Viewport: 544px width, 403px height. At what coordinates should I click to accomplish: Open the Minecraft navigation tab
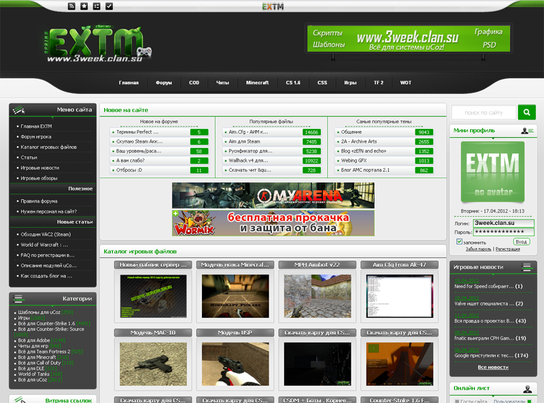click(257, 83)
